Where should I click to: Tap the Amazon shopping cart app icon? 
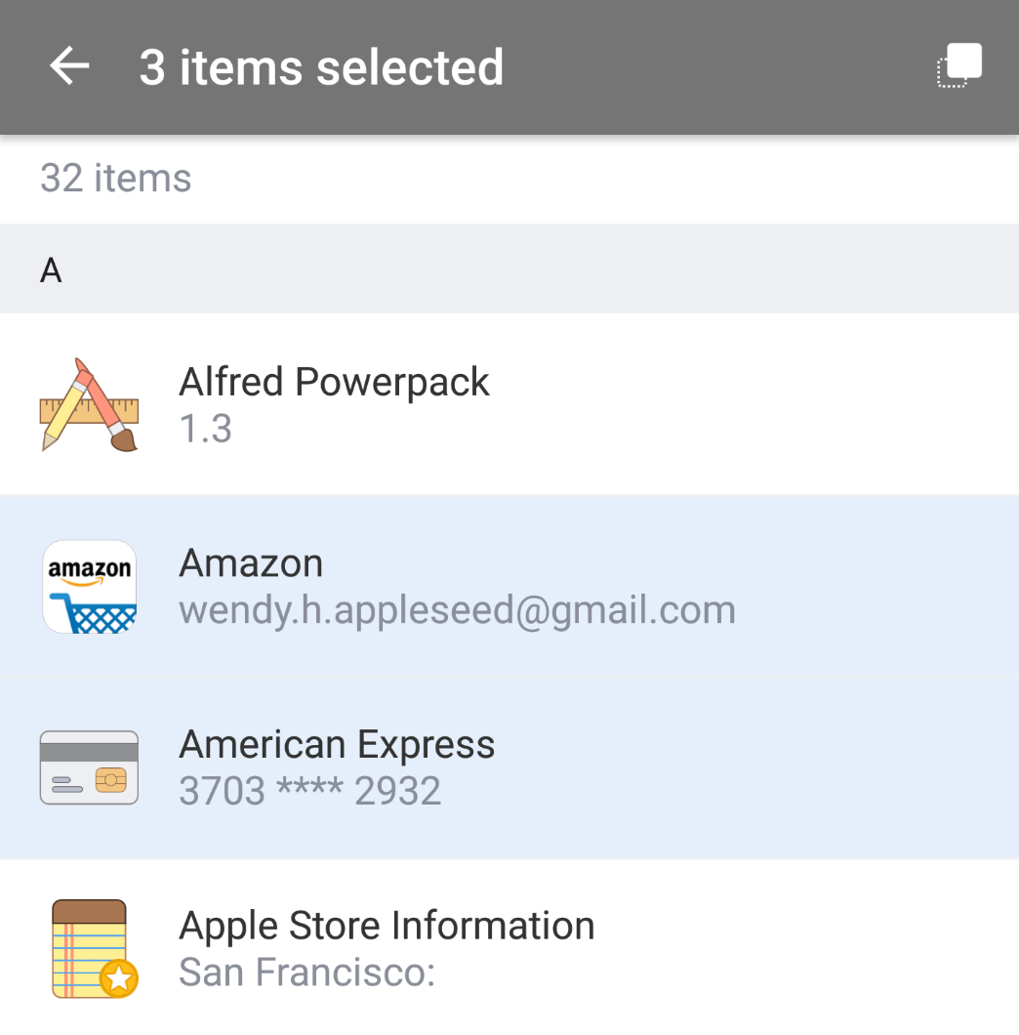click(x=89, y=587)
